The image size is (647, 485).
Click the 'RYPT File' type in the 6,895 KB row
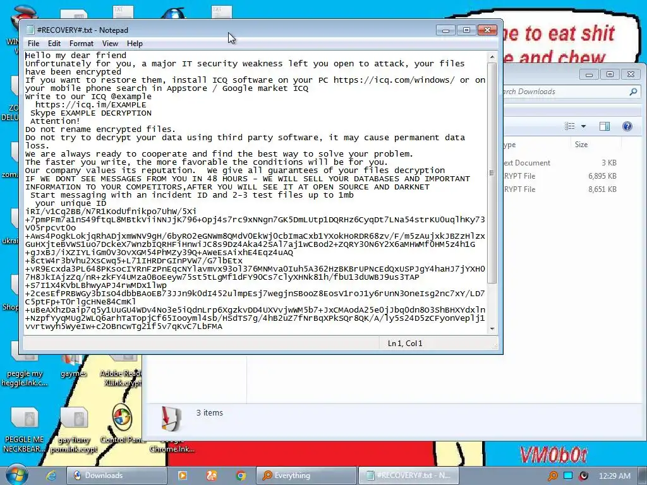(519, 176)
